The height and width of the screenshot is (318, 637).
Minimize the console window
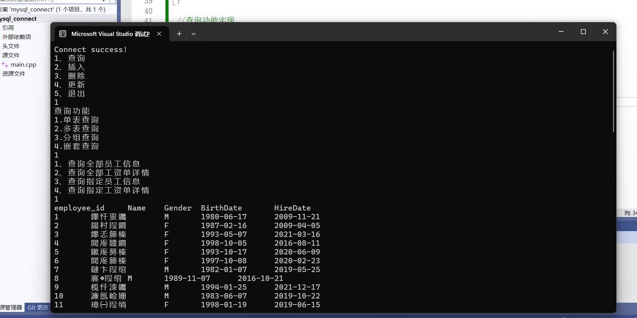[561, 32]
